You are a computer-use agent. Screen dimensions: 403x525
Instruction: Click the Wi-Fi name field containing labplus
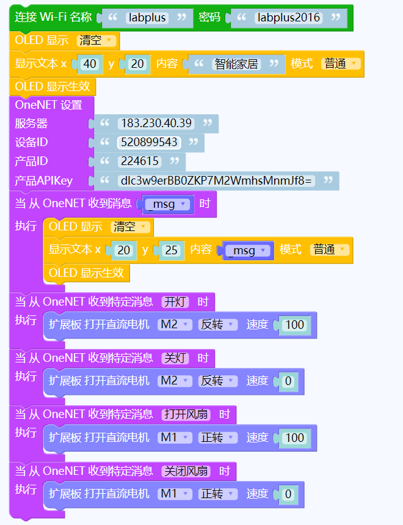point(147,18)
